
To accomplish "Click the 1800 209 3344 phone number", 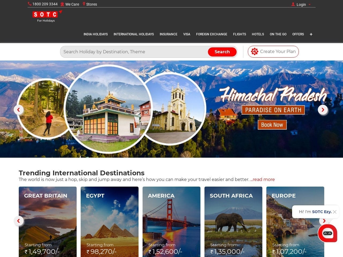I will [x=45, y=4].
